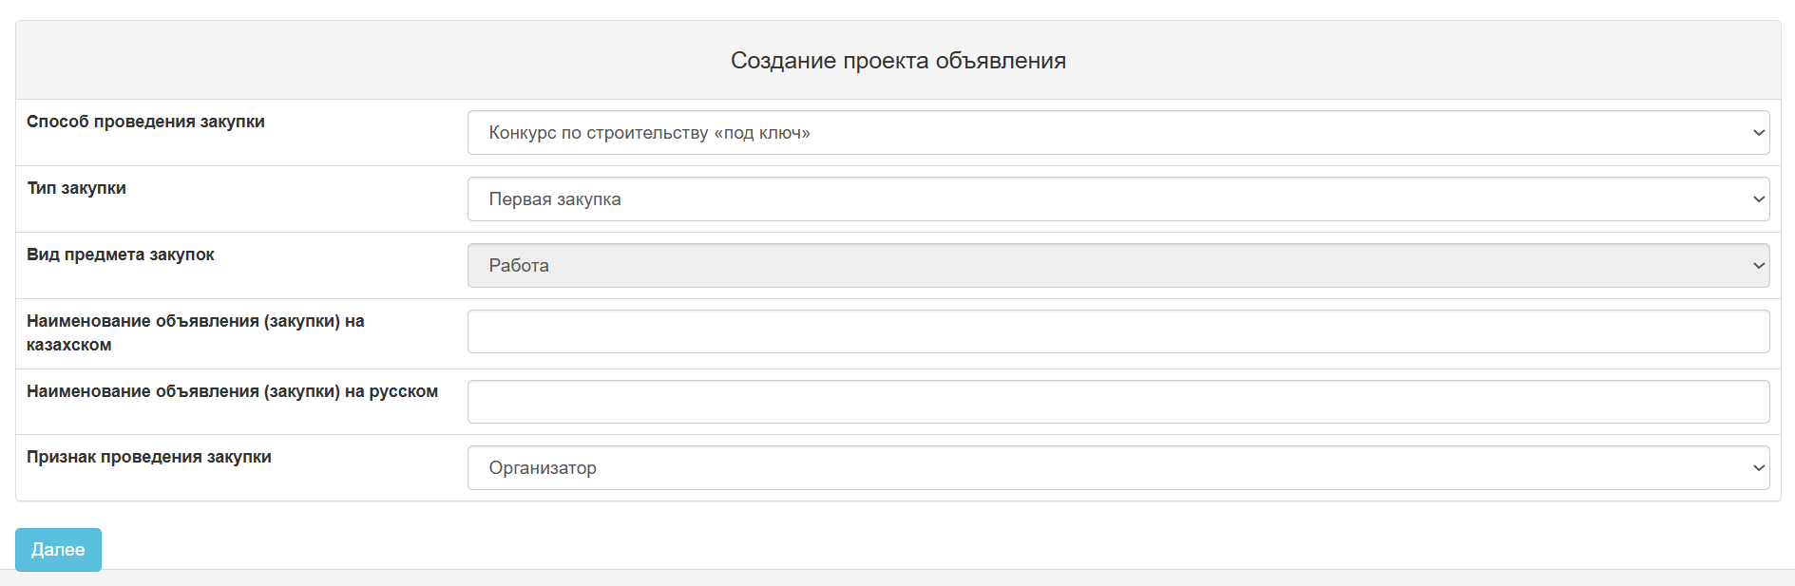Expand the Тип закупки dropdown
This screenshot has height=586, width=1795.
point(1117,199)
